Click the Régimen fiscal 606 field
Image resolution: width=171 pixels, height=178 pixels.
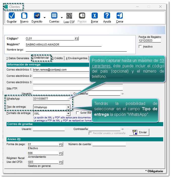coord(43,153)
